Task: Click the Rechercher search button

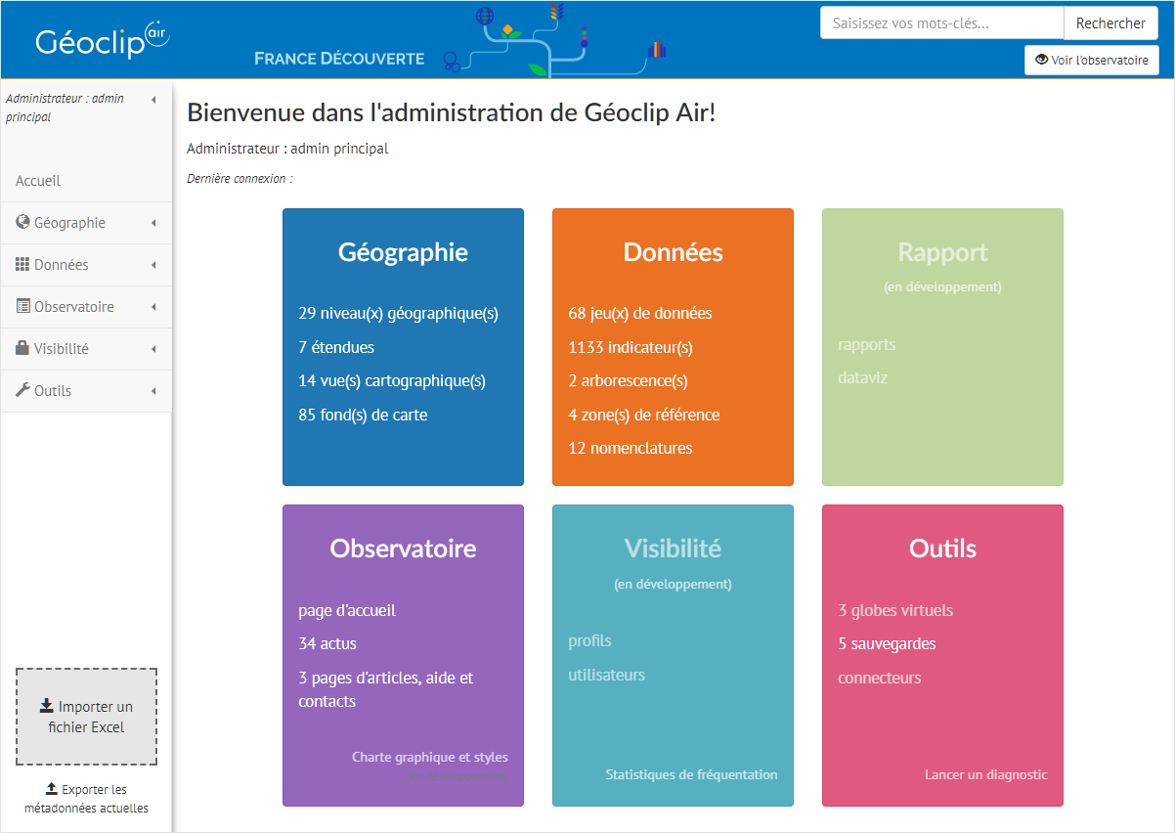Action: click(1110, 23)
